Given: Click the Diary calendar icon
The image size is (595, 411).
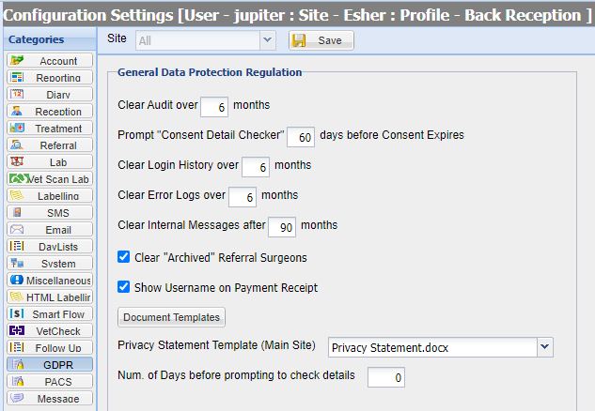Looking at the screenshot, I should [x=16, y=94].
